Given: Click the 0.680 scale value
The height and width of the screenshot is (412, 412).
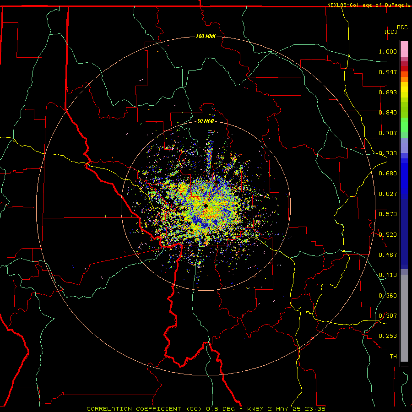Looking at the screenshot, I should tap(388, 173).
